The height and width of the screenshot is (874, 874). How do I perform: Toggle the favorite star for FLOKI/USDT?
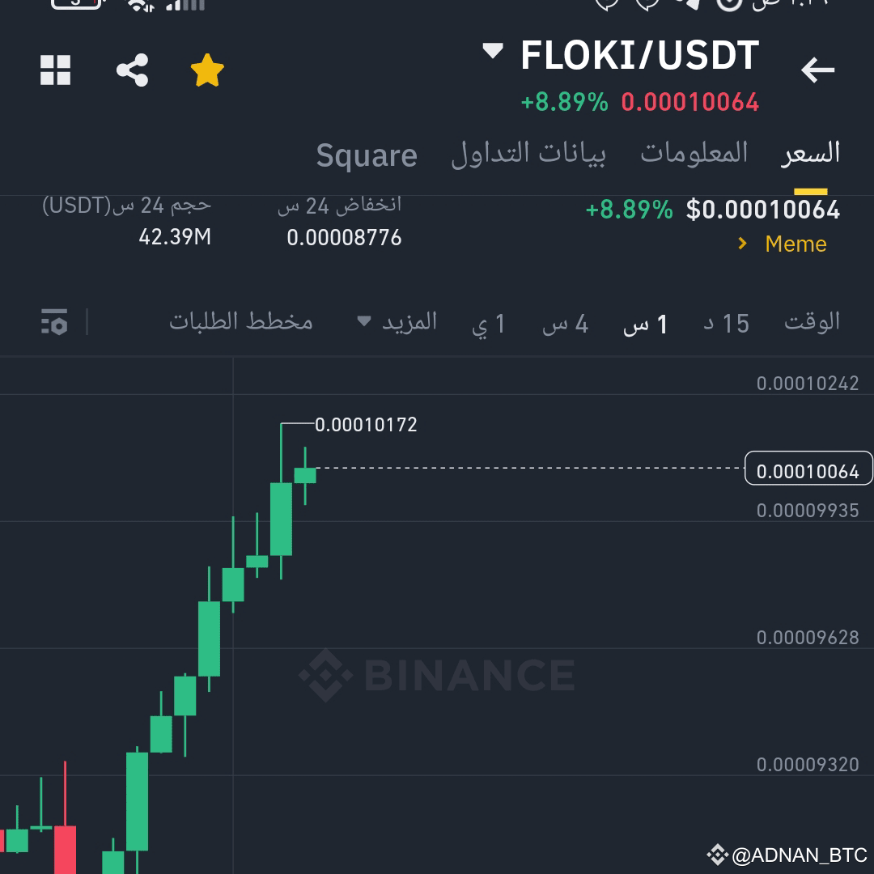206,70
